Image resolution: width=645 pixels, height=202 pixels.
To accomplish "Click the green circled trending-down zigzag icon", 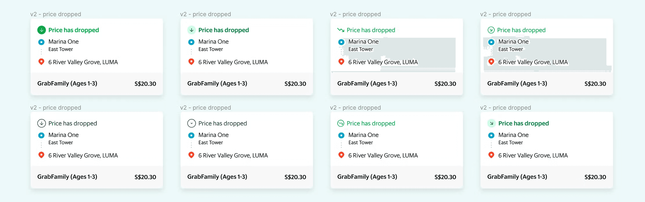I will 341,123.
